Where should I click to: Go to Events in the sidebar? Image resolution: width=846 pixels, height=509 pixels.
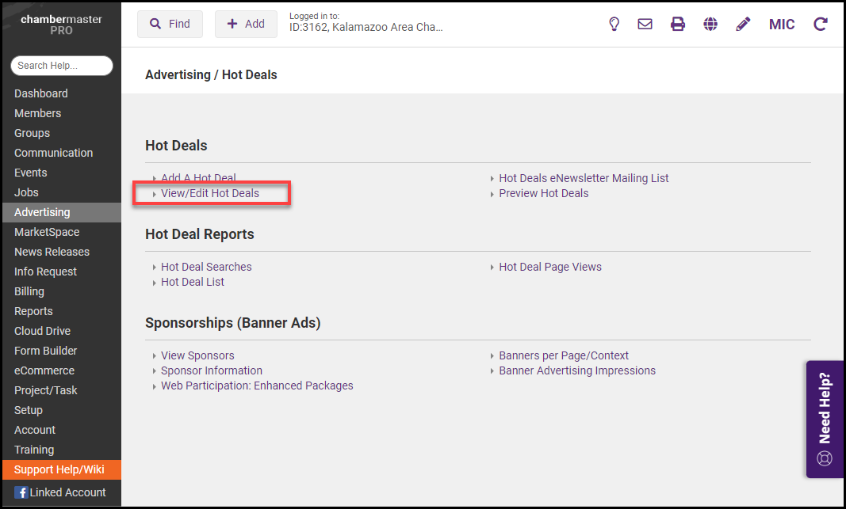30,173
